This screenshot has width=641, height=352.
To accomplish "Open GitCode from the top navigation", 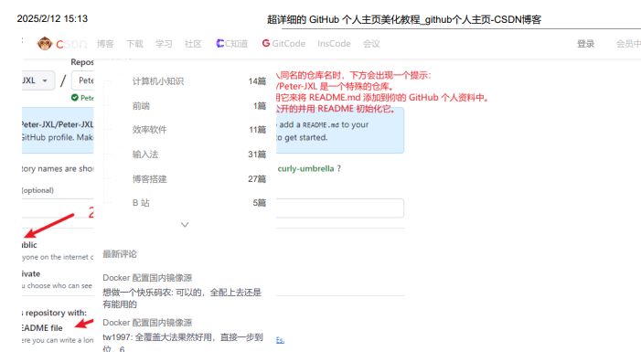I will 283,43.
